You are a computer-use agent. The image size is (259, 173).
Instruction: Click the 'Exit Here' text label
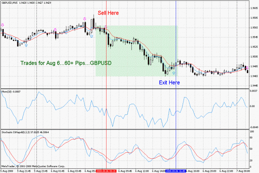(x=169, y=83)
